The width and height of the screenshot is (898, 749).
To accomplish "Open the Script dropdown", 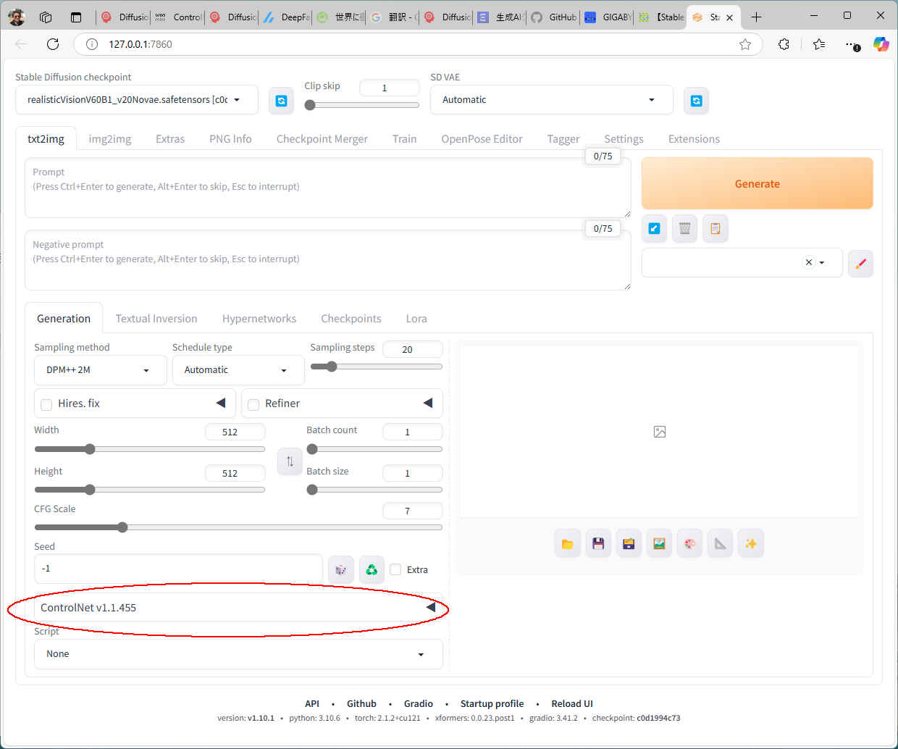I will click(x=238, y=654).
